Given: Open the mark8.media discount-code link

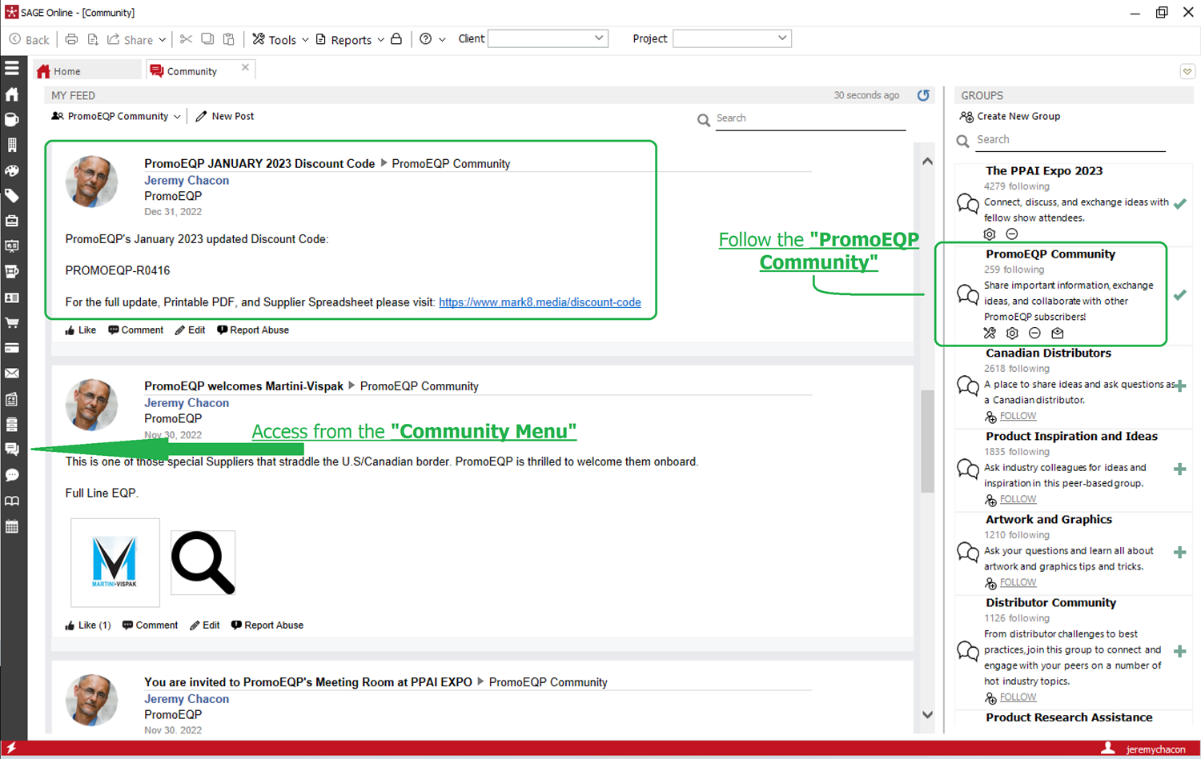Looking at the screenshot, I should (x=540, y=302).
